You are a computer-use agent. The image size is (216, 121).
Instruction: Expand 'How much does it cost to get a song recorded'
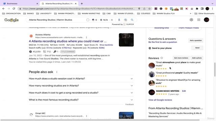coord(81,93)
